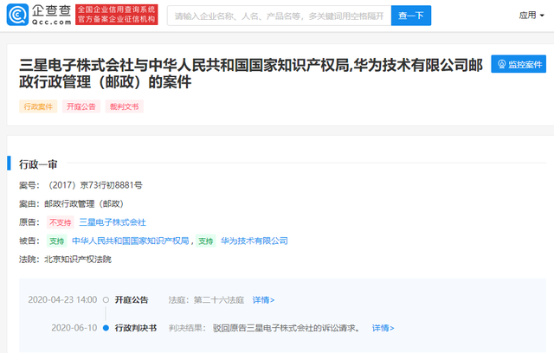Click the 不支持 label next to plaintiff
This screenshot has width=554, height=353.
click(60, 222)
